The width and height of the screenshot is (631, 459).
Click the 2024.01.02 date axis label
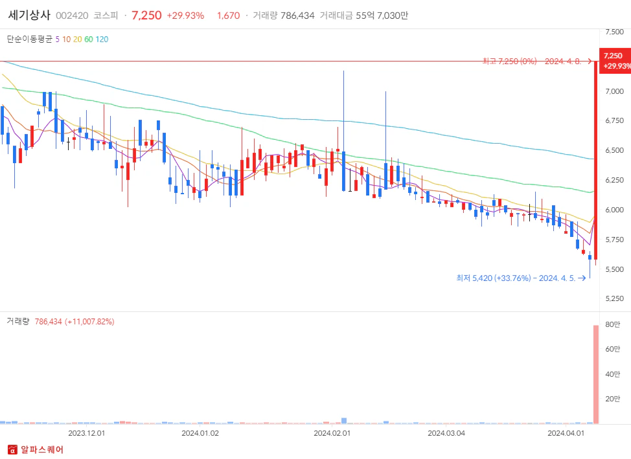coord(200,433)
